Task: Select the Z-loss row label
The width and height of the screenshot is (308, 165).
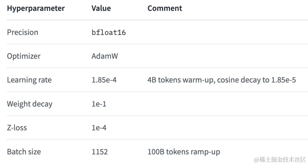Action: click(17, 128)
